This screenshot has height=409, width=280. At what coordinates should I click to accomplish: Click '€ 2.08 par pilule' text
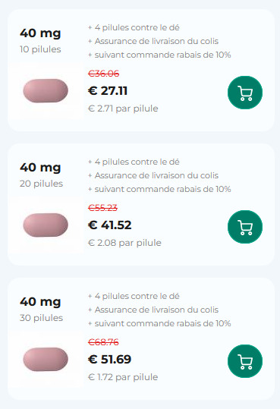124,243
